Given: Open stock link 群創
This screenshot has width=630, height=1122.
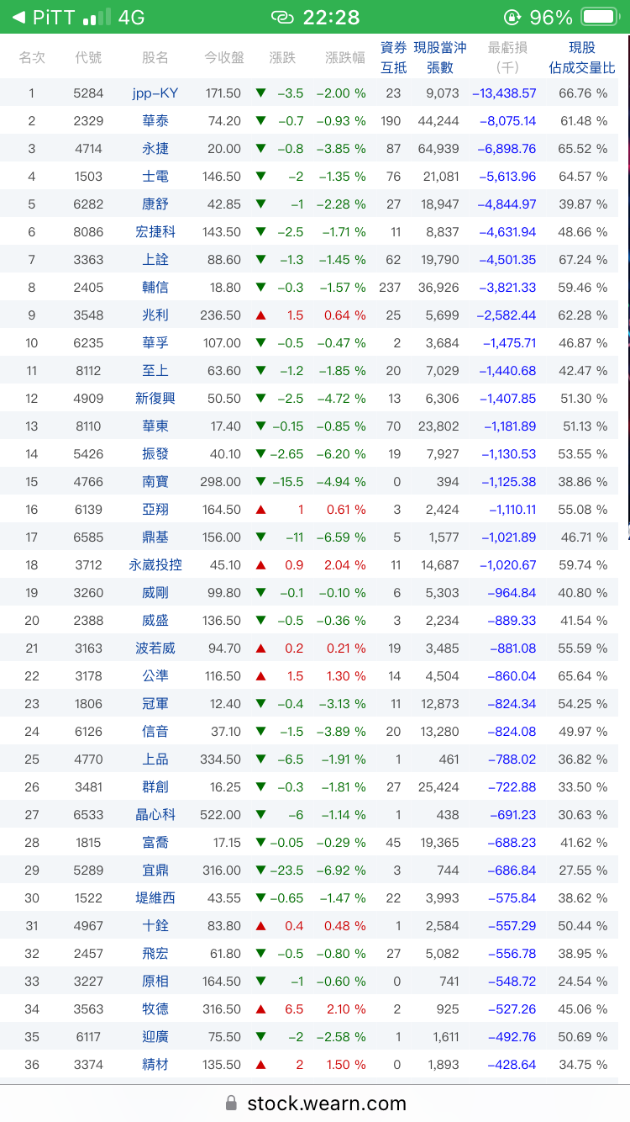Looking at the screenshot, I should click(155, 787).
